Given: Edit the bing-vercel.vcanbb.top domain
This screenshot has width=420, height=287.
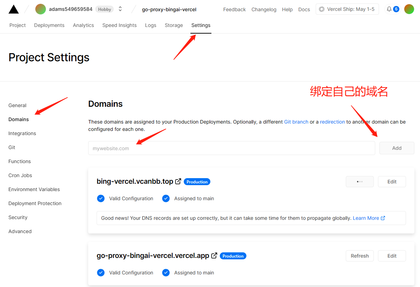Looking at the screenshot, I should click(x=392, y=182).
